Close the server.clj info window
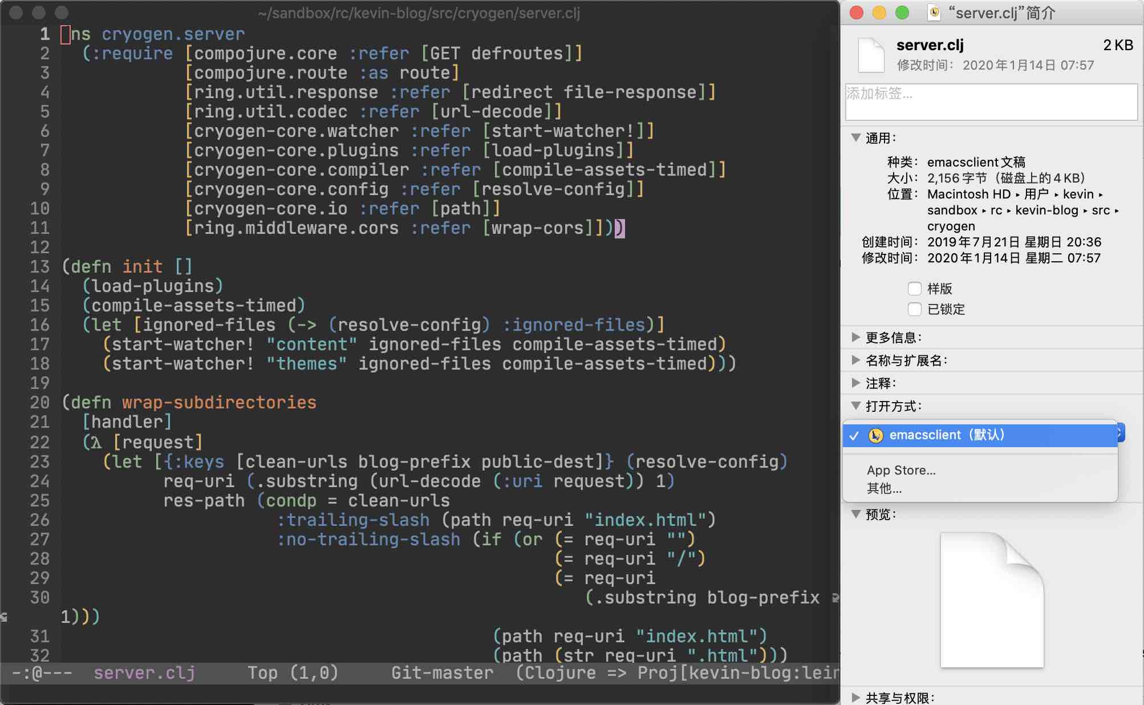 click(x=857, y=13)
